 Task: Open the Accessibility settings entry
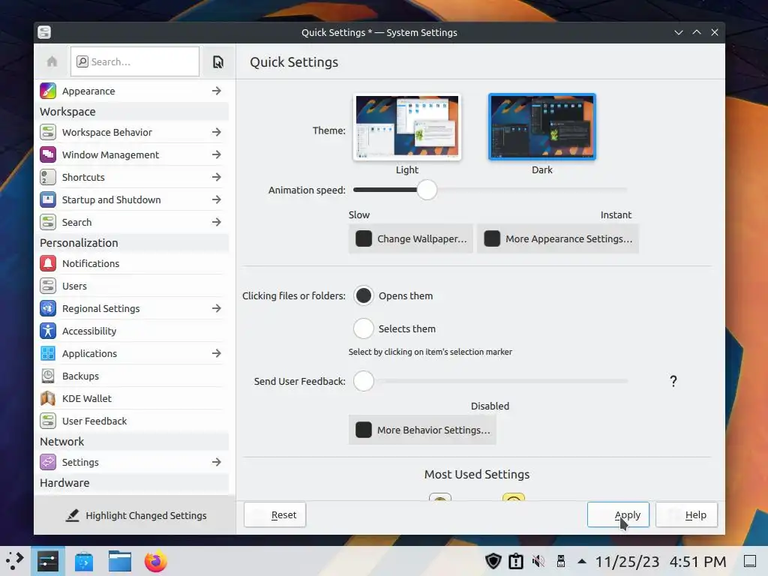pyautogui.click(x=130, y=331)
